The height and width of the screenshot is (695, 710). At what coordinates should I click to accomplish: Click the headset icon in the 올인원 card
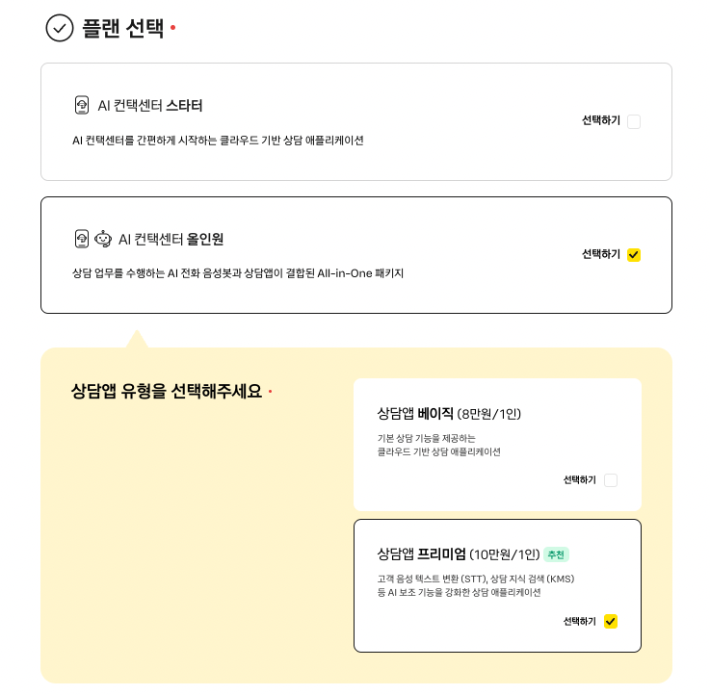(82, 238)
